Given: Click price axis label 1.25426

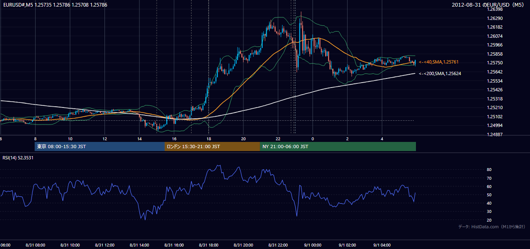Looking at the screenshot, I should 494,90.
